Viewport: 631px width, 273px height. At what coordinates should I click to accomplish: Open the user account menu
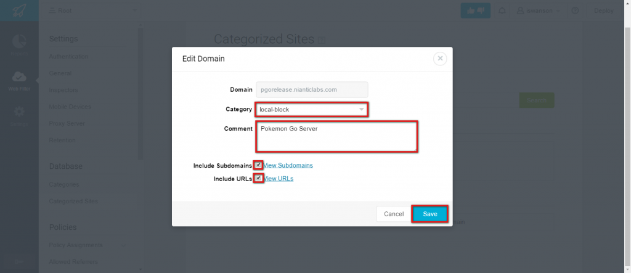[x=539, y=10]
